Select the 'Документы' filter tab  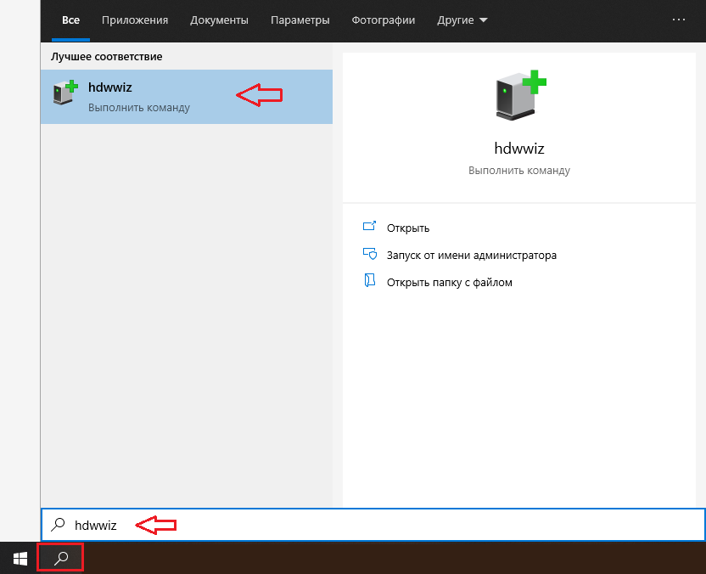coord(219,20)
